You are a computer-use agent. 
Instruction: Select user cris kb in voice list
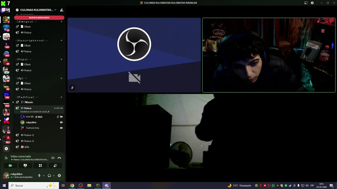point(41,117)
